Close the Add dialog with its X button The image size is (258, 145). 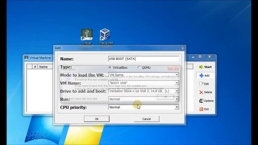click(x=183, y=48)
